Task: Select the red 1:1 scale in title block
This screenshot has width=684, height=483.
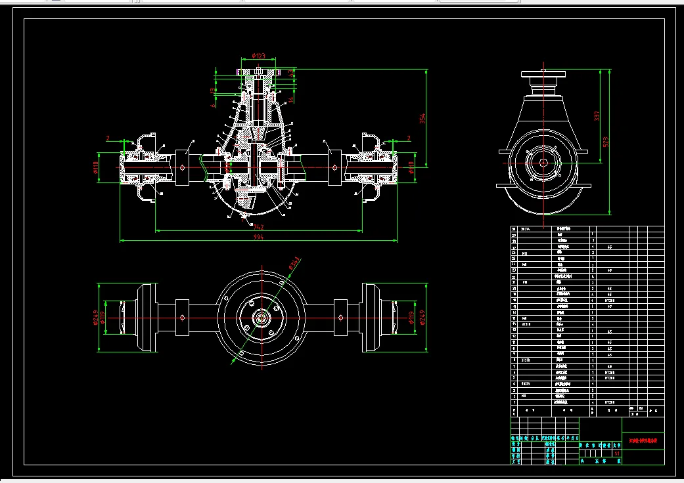Action: click(x=617, y=453)
